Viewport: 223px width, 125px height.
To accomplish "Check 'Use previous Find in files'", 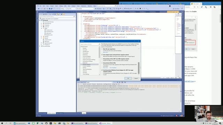I will (102, 63).
